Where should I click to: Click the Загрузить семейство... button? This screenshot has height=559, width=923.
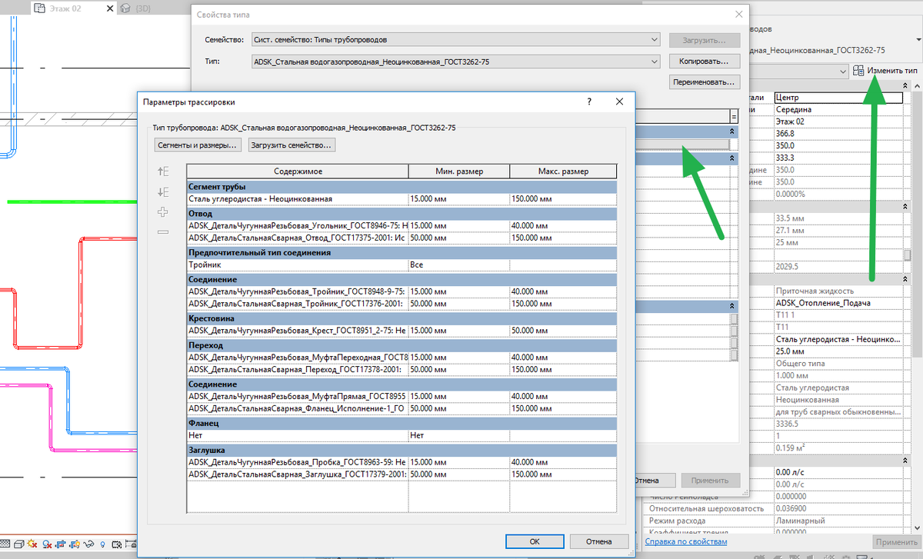click(292, 145)
